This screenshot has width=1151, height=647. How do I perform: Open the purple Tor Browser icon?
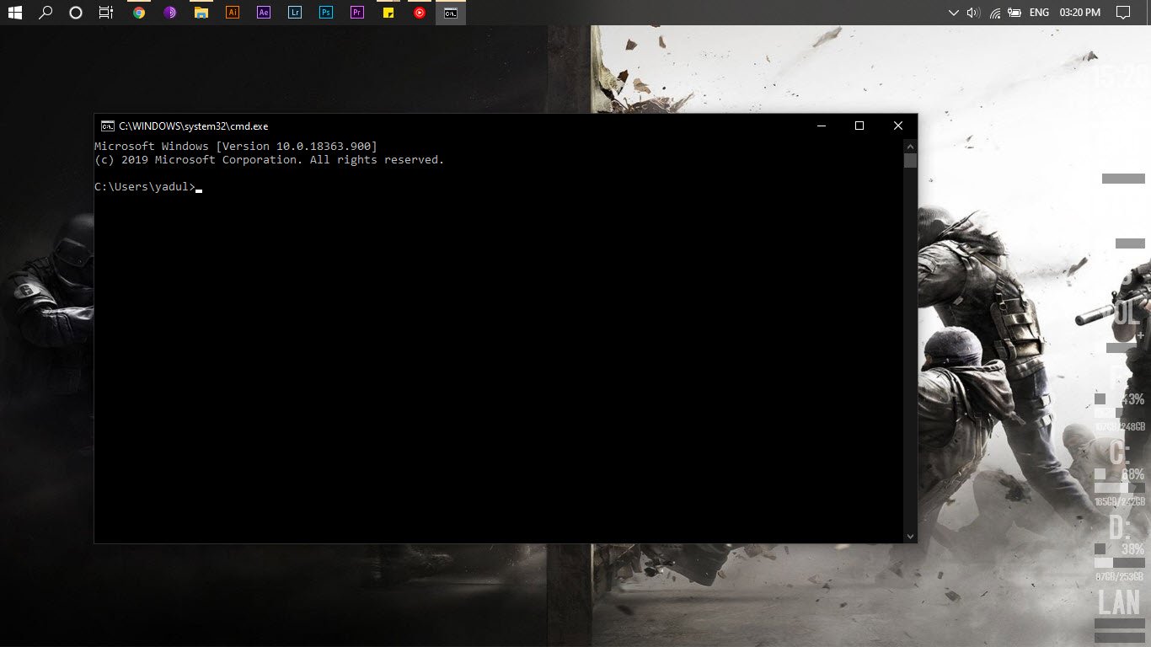pos(170,13)
